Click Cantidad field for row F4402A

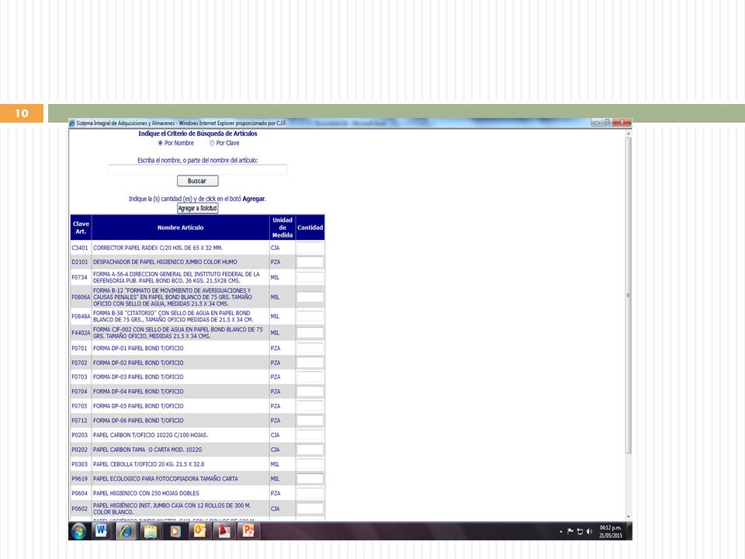pyautogui.click(x=310, y=333)
